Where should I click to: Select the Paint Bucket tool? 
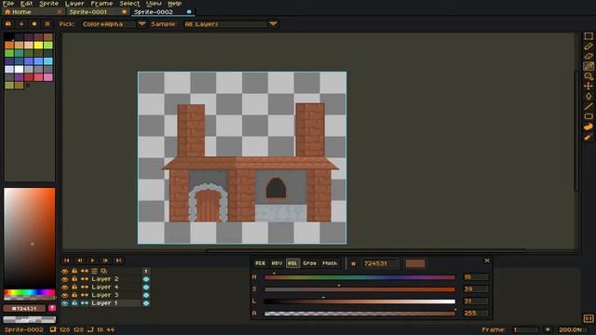click(589, 97)
